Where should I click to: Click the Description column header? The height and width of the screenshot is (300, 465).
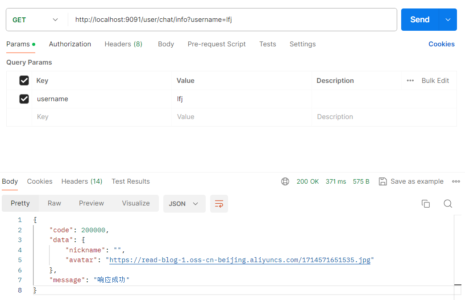[335, 81]
